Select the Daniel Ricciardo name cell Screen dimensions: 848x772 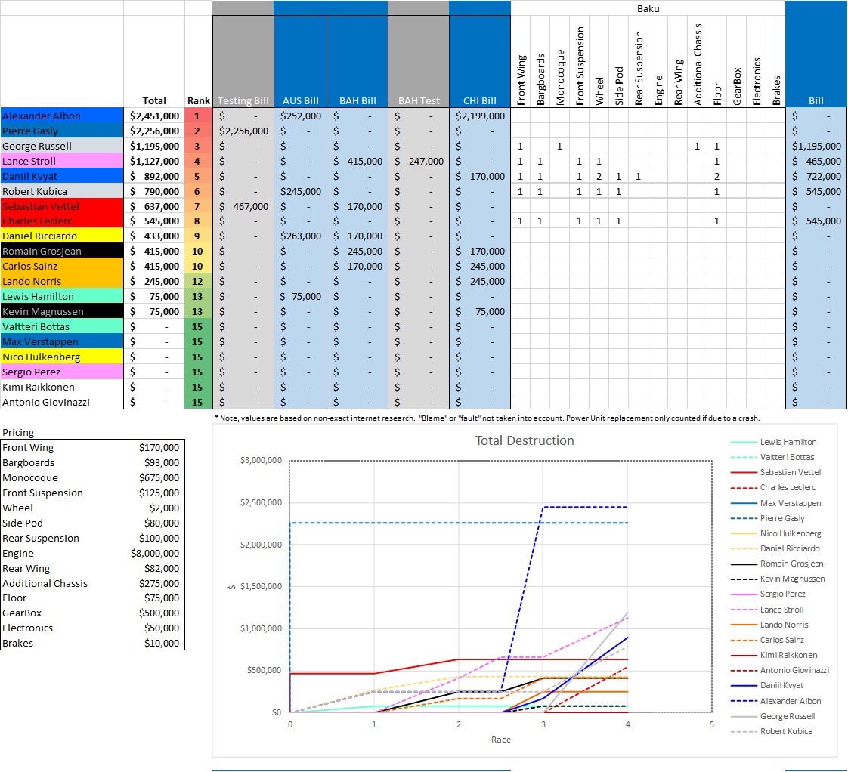click(x=62, y=236)
